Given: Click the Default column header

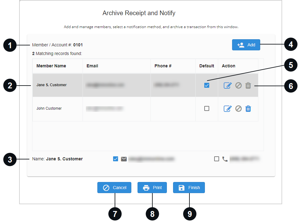Looking at the screenshot, I should [207, 66].
